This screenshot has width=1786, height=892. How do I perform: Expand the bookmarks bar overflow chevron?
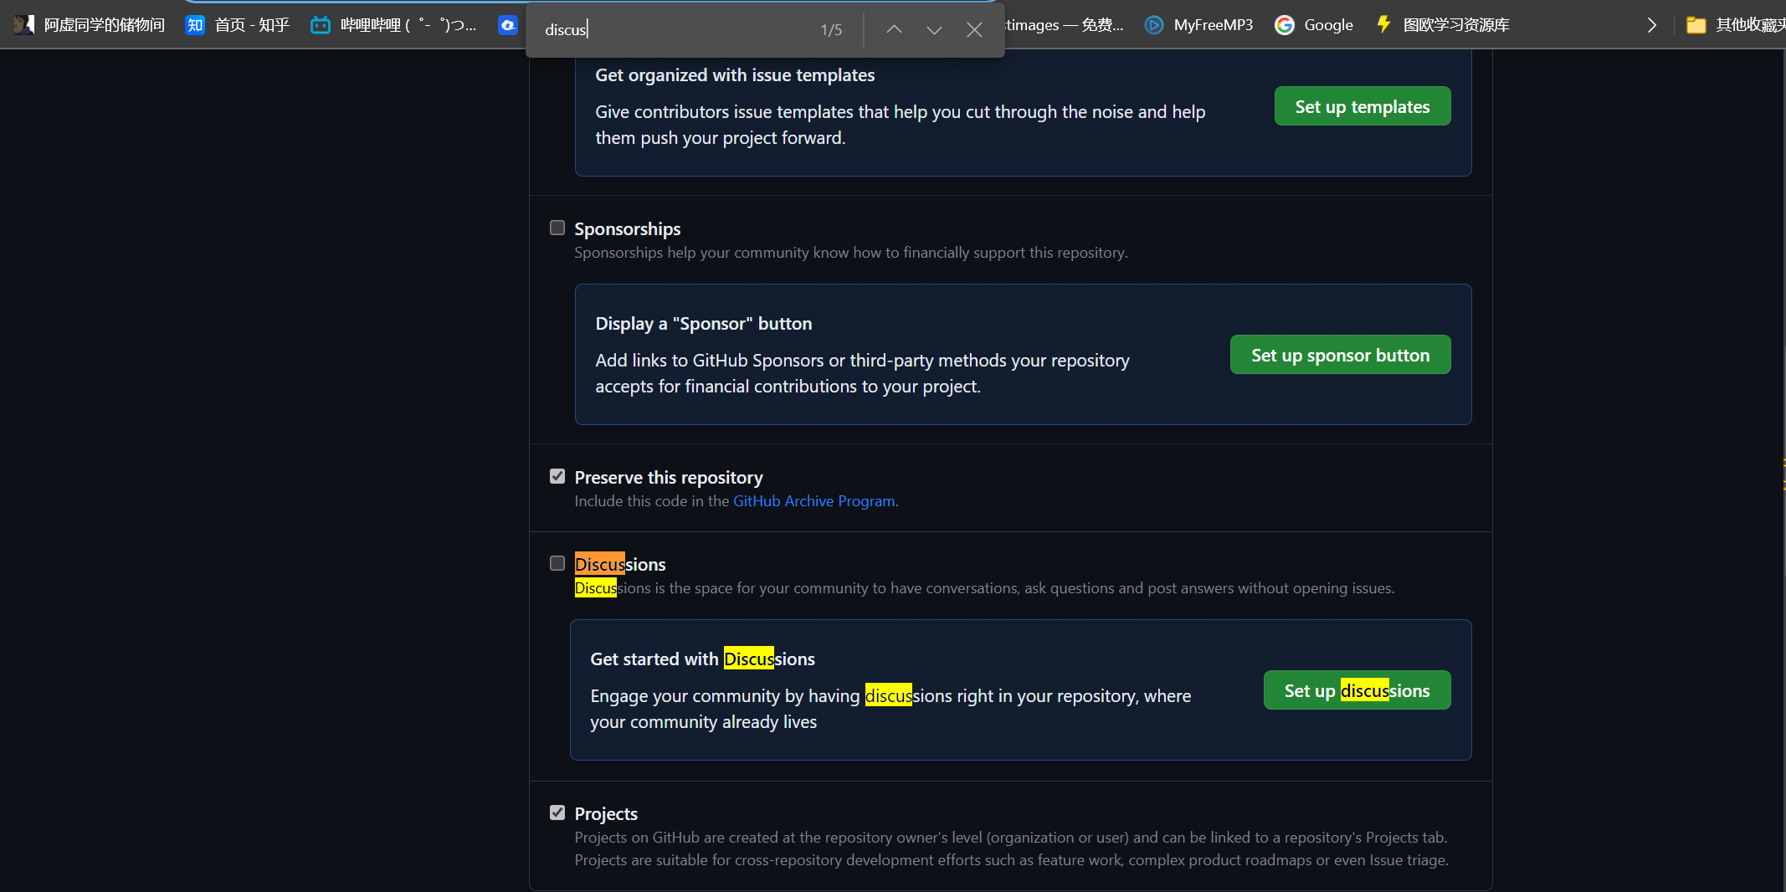coord(1651,25)
